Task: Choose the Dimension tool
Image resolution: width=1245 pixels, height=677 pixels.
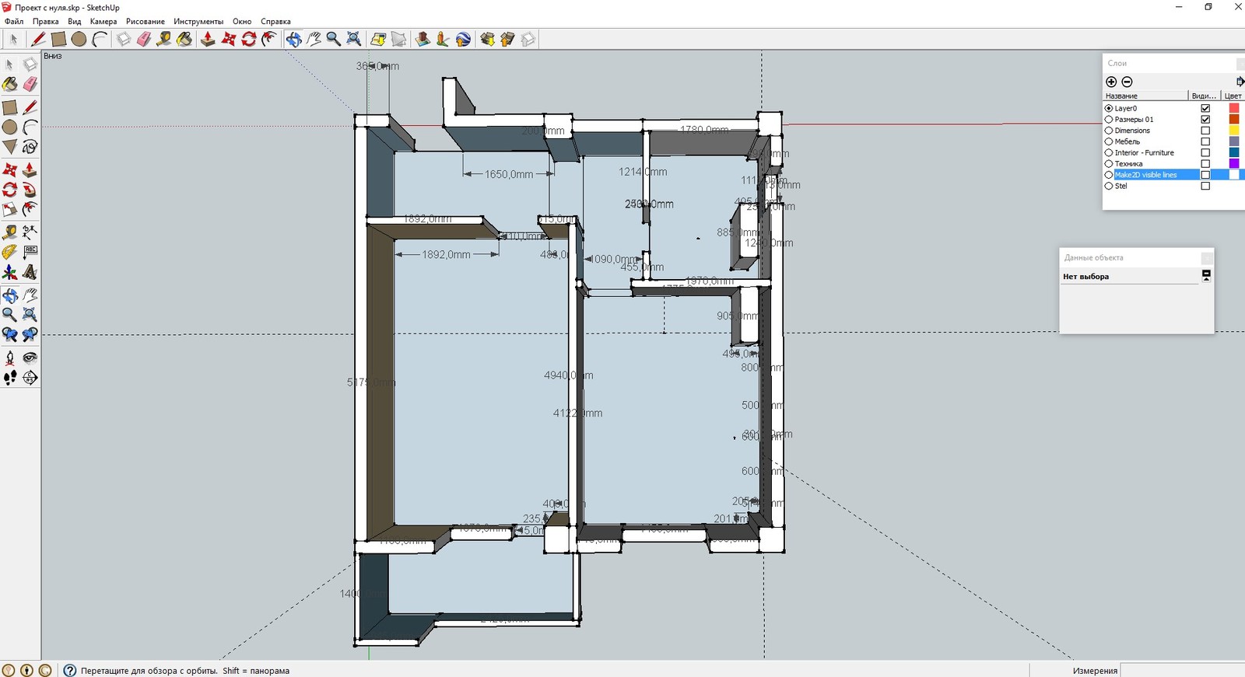Action: pyautogui.click(x=30, y=232)
